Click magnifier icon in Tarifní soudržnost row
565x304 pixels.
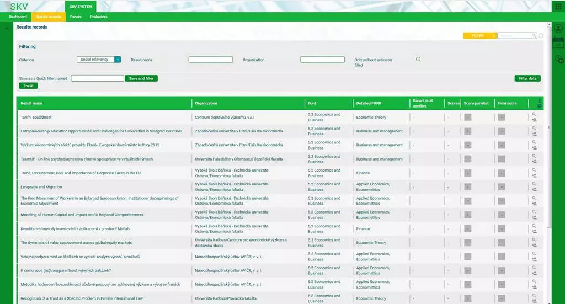tap(534, 114)
